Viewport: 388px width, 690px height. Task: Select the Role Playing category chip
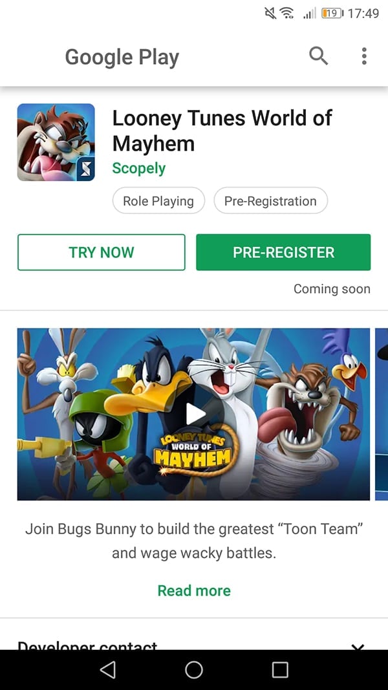158,200
